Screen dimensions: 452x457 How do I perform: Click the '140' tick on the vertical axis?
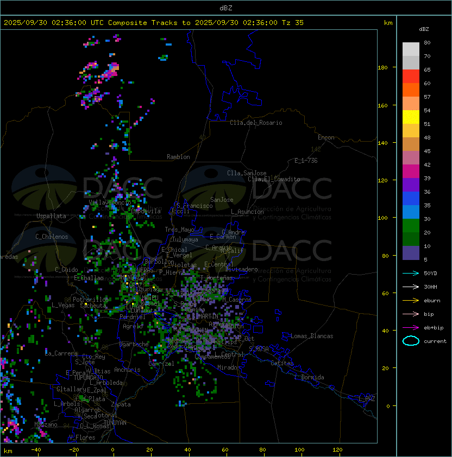click(382, 143)
